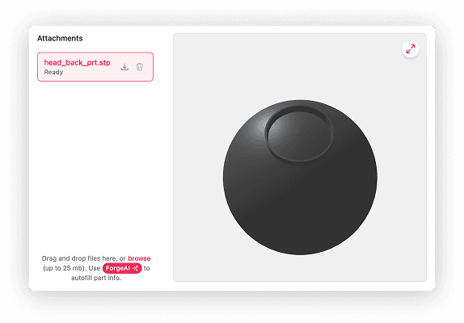The height and width of the screenshot is (323, 464).
Task: Select the pink attachment card between name and icons
Action: 116,67
